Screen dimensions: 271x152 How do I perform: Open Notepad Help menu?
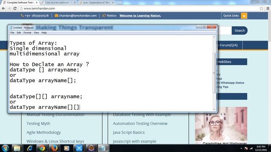pyautogui.click(x=44, y=33)
